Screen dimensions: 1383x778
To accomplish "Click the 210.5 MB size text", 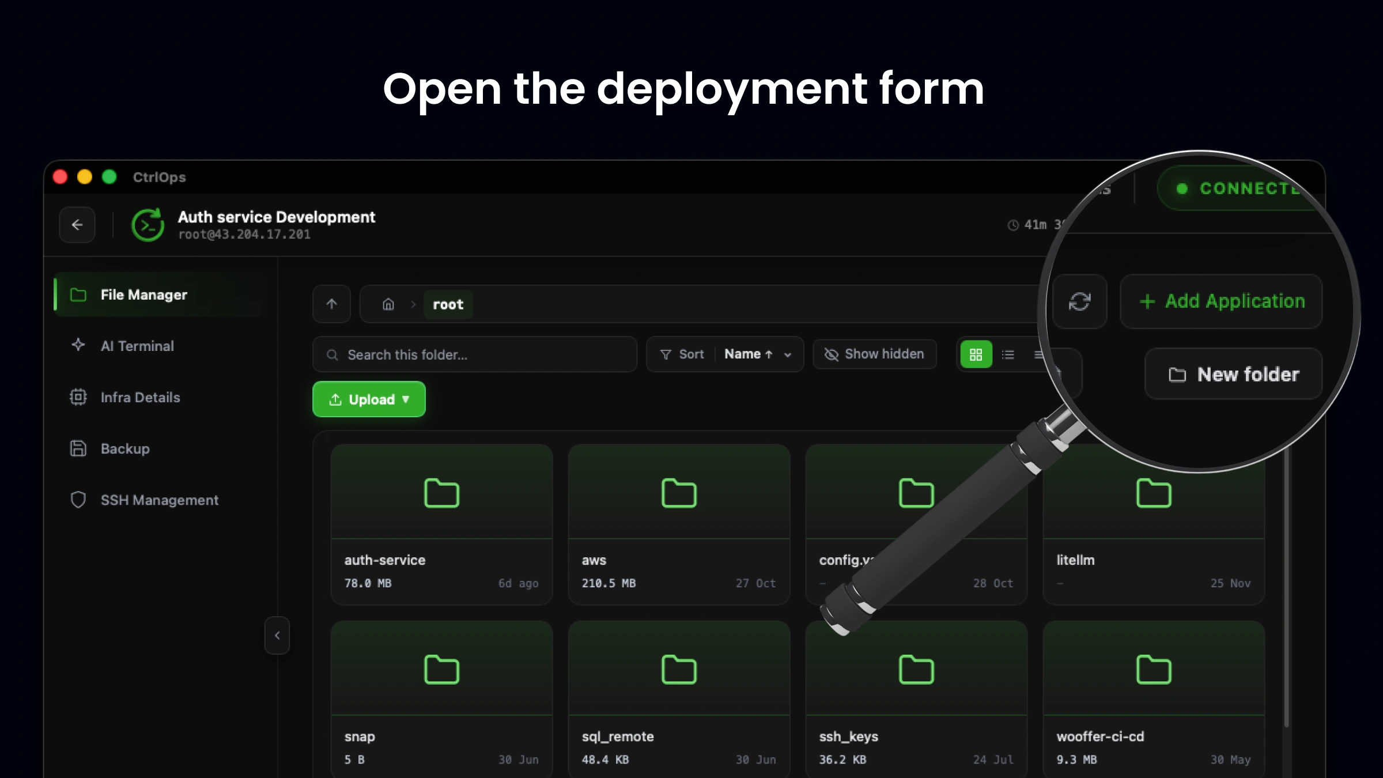I will coord(609,583).
